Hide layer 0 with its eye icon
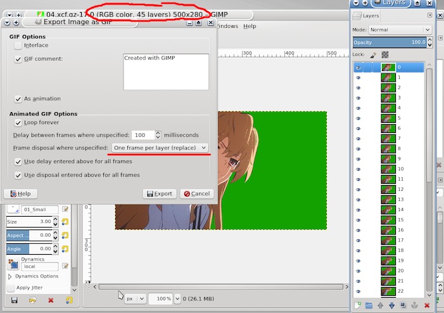Screen dimensions: 444x313 click(x=358, y=67)
